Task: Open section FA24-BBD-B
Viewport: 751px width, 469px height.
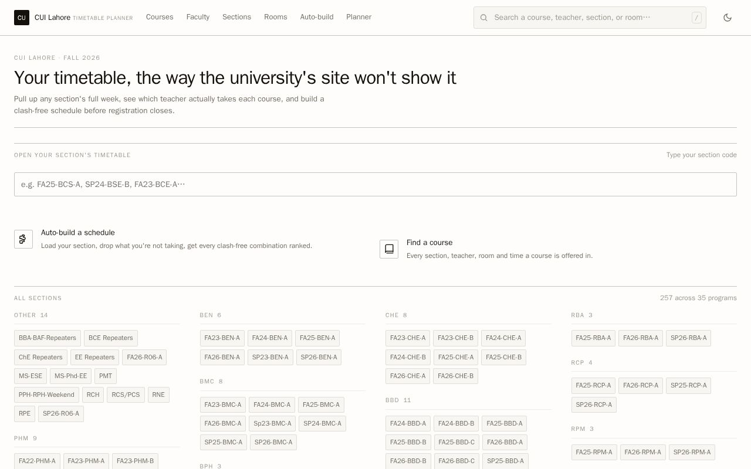Action: pyautogui.click(x=456, y=423)
